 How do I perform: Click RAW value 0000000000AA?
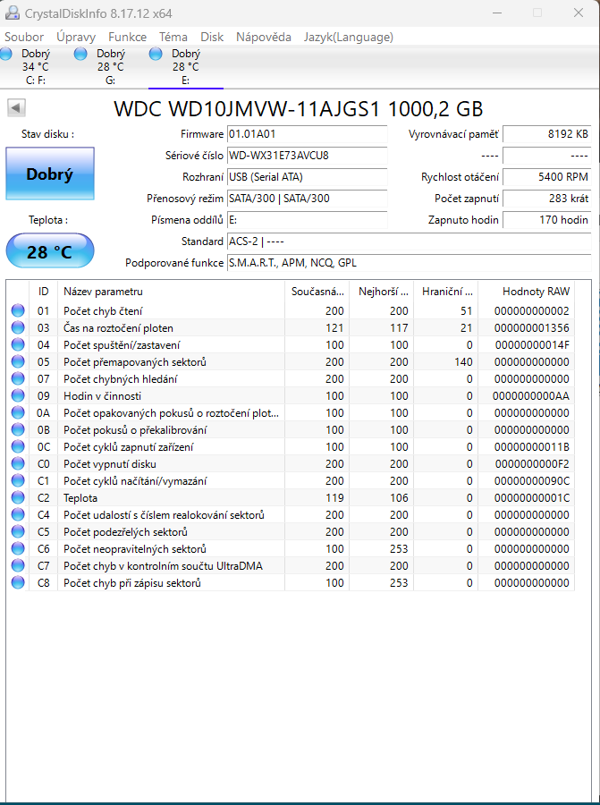531,396
